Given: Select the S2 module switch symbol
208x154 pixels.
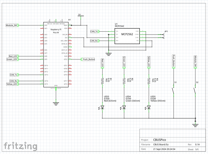Looking at the screenshot, I should tap(195, 91).
